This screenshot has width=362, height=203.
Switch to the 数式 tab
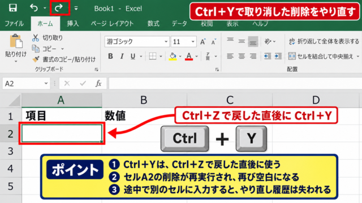tap(153, 24)
